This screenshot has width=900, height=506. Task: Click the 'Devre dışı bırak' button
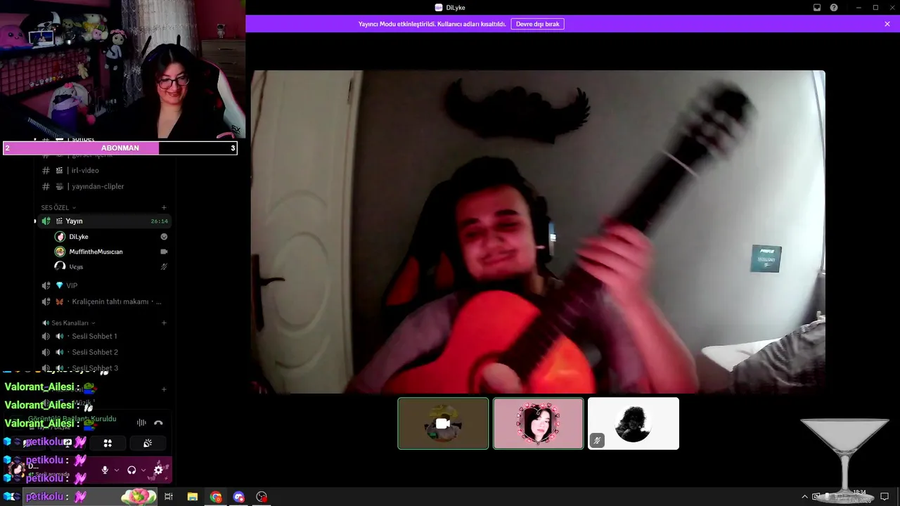pyautogui.click(x=538, y=24)
